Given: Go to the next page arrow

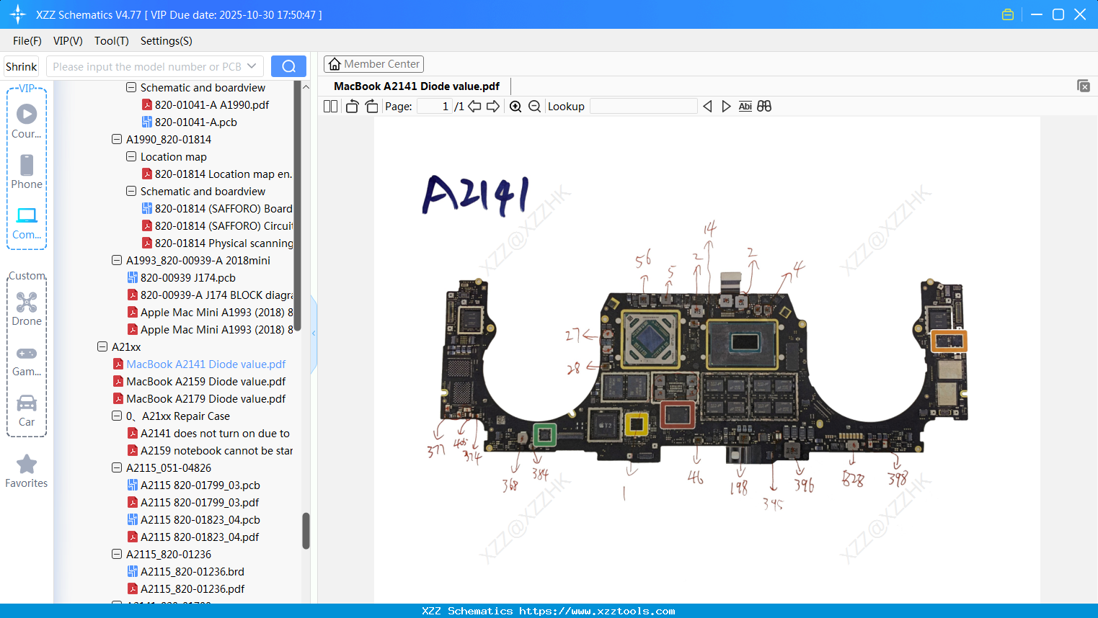Looking at the screenshot, I should click(493, 107).
